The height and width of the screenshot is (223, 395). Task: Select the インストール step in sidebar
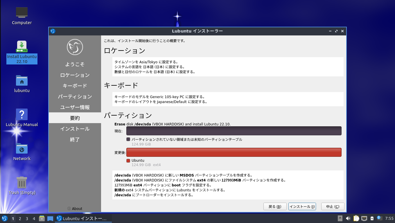75,129
